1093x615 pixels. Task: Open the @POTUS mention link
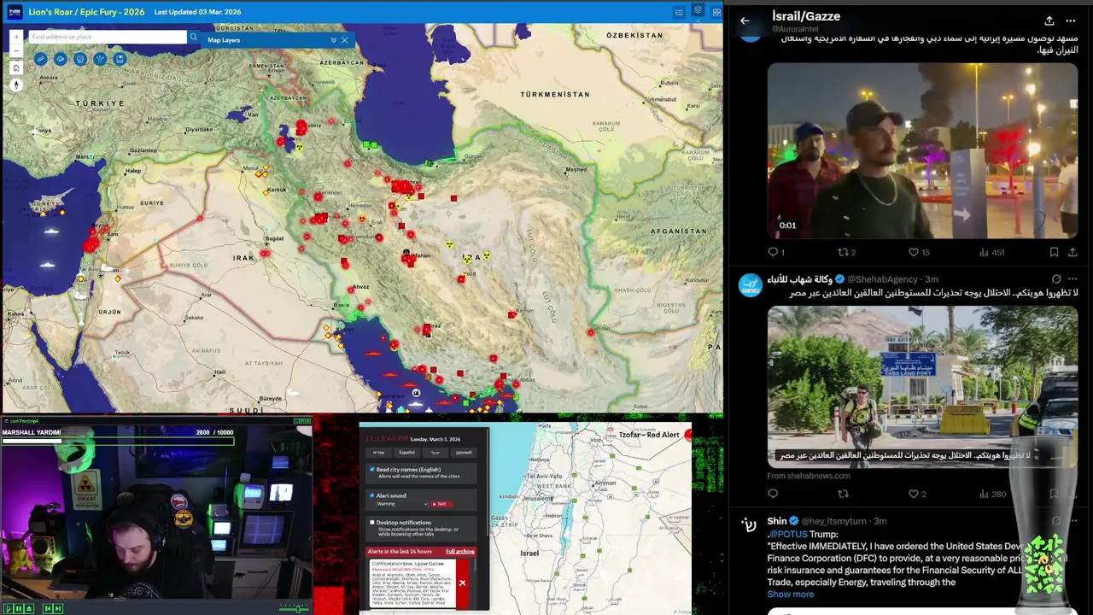point(787,534)
